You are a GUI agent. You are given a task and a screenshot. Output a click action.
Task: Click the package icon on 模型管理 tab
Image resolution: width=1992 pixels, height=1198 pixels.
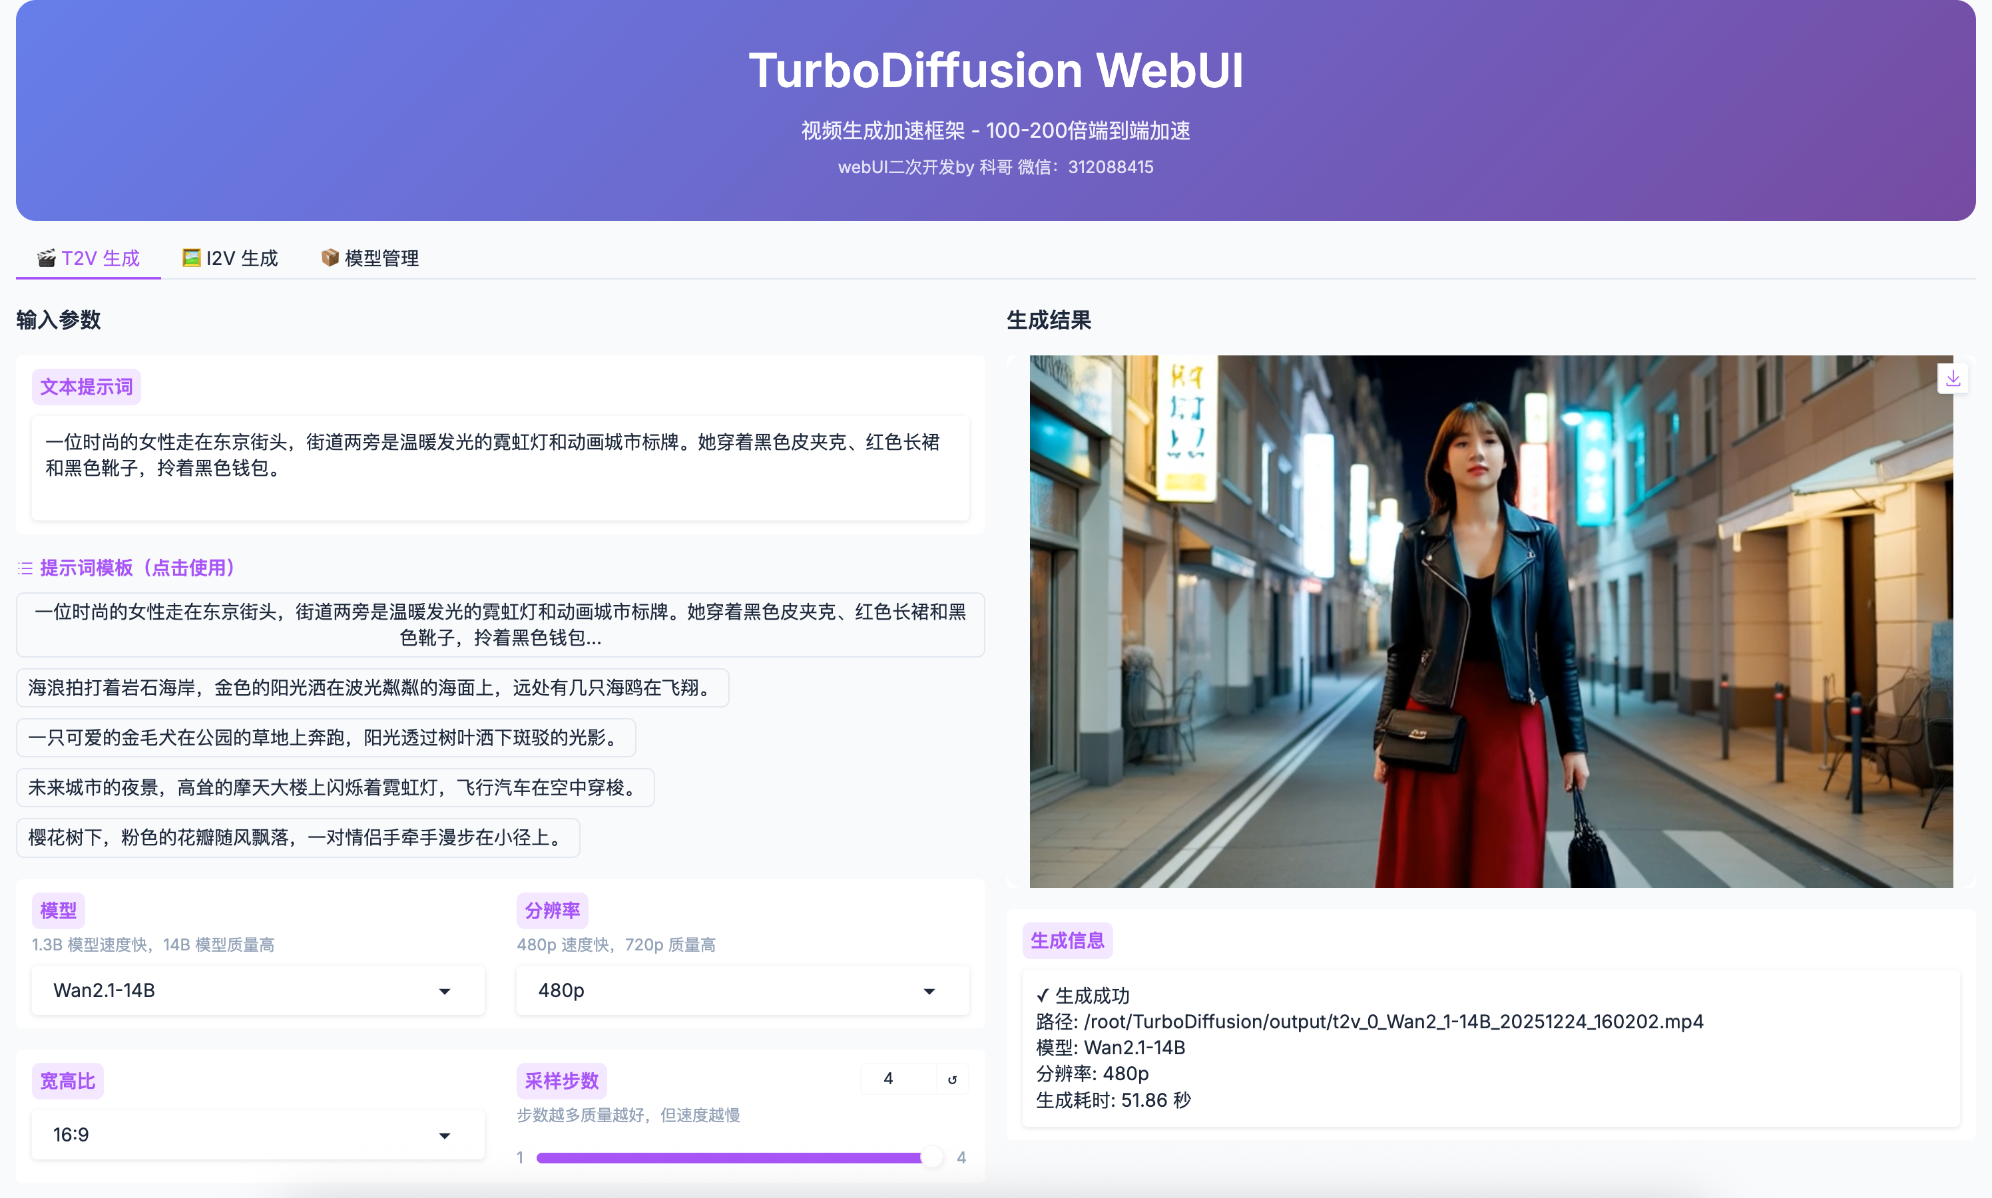(x=330, y=258)
